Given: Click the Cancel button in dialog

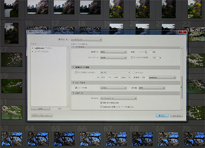Looking at the screenshot, I should pyautogui.click(x=176, y=116).
